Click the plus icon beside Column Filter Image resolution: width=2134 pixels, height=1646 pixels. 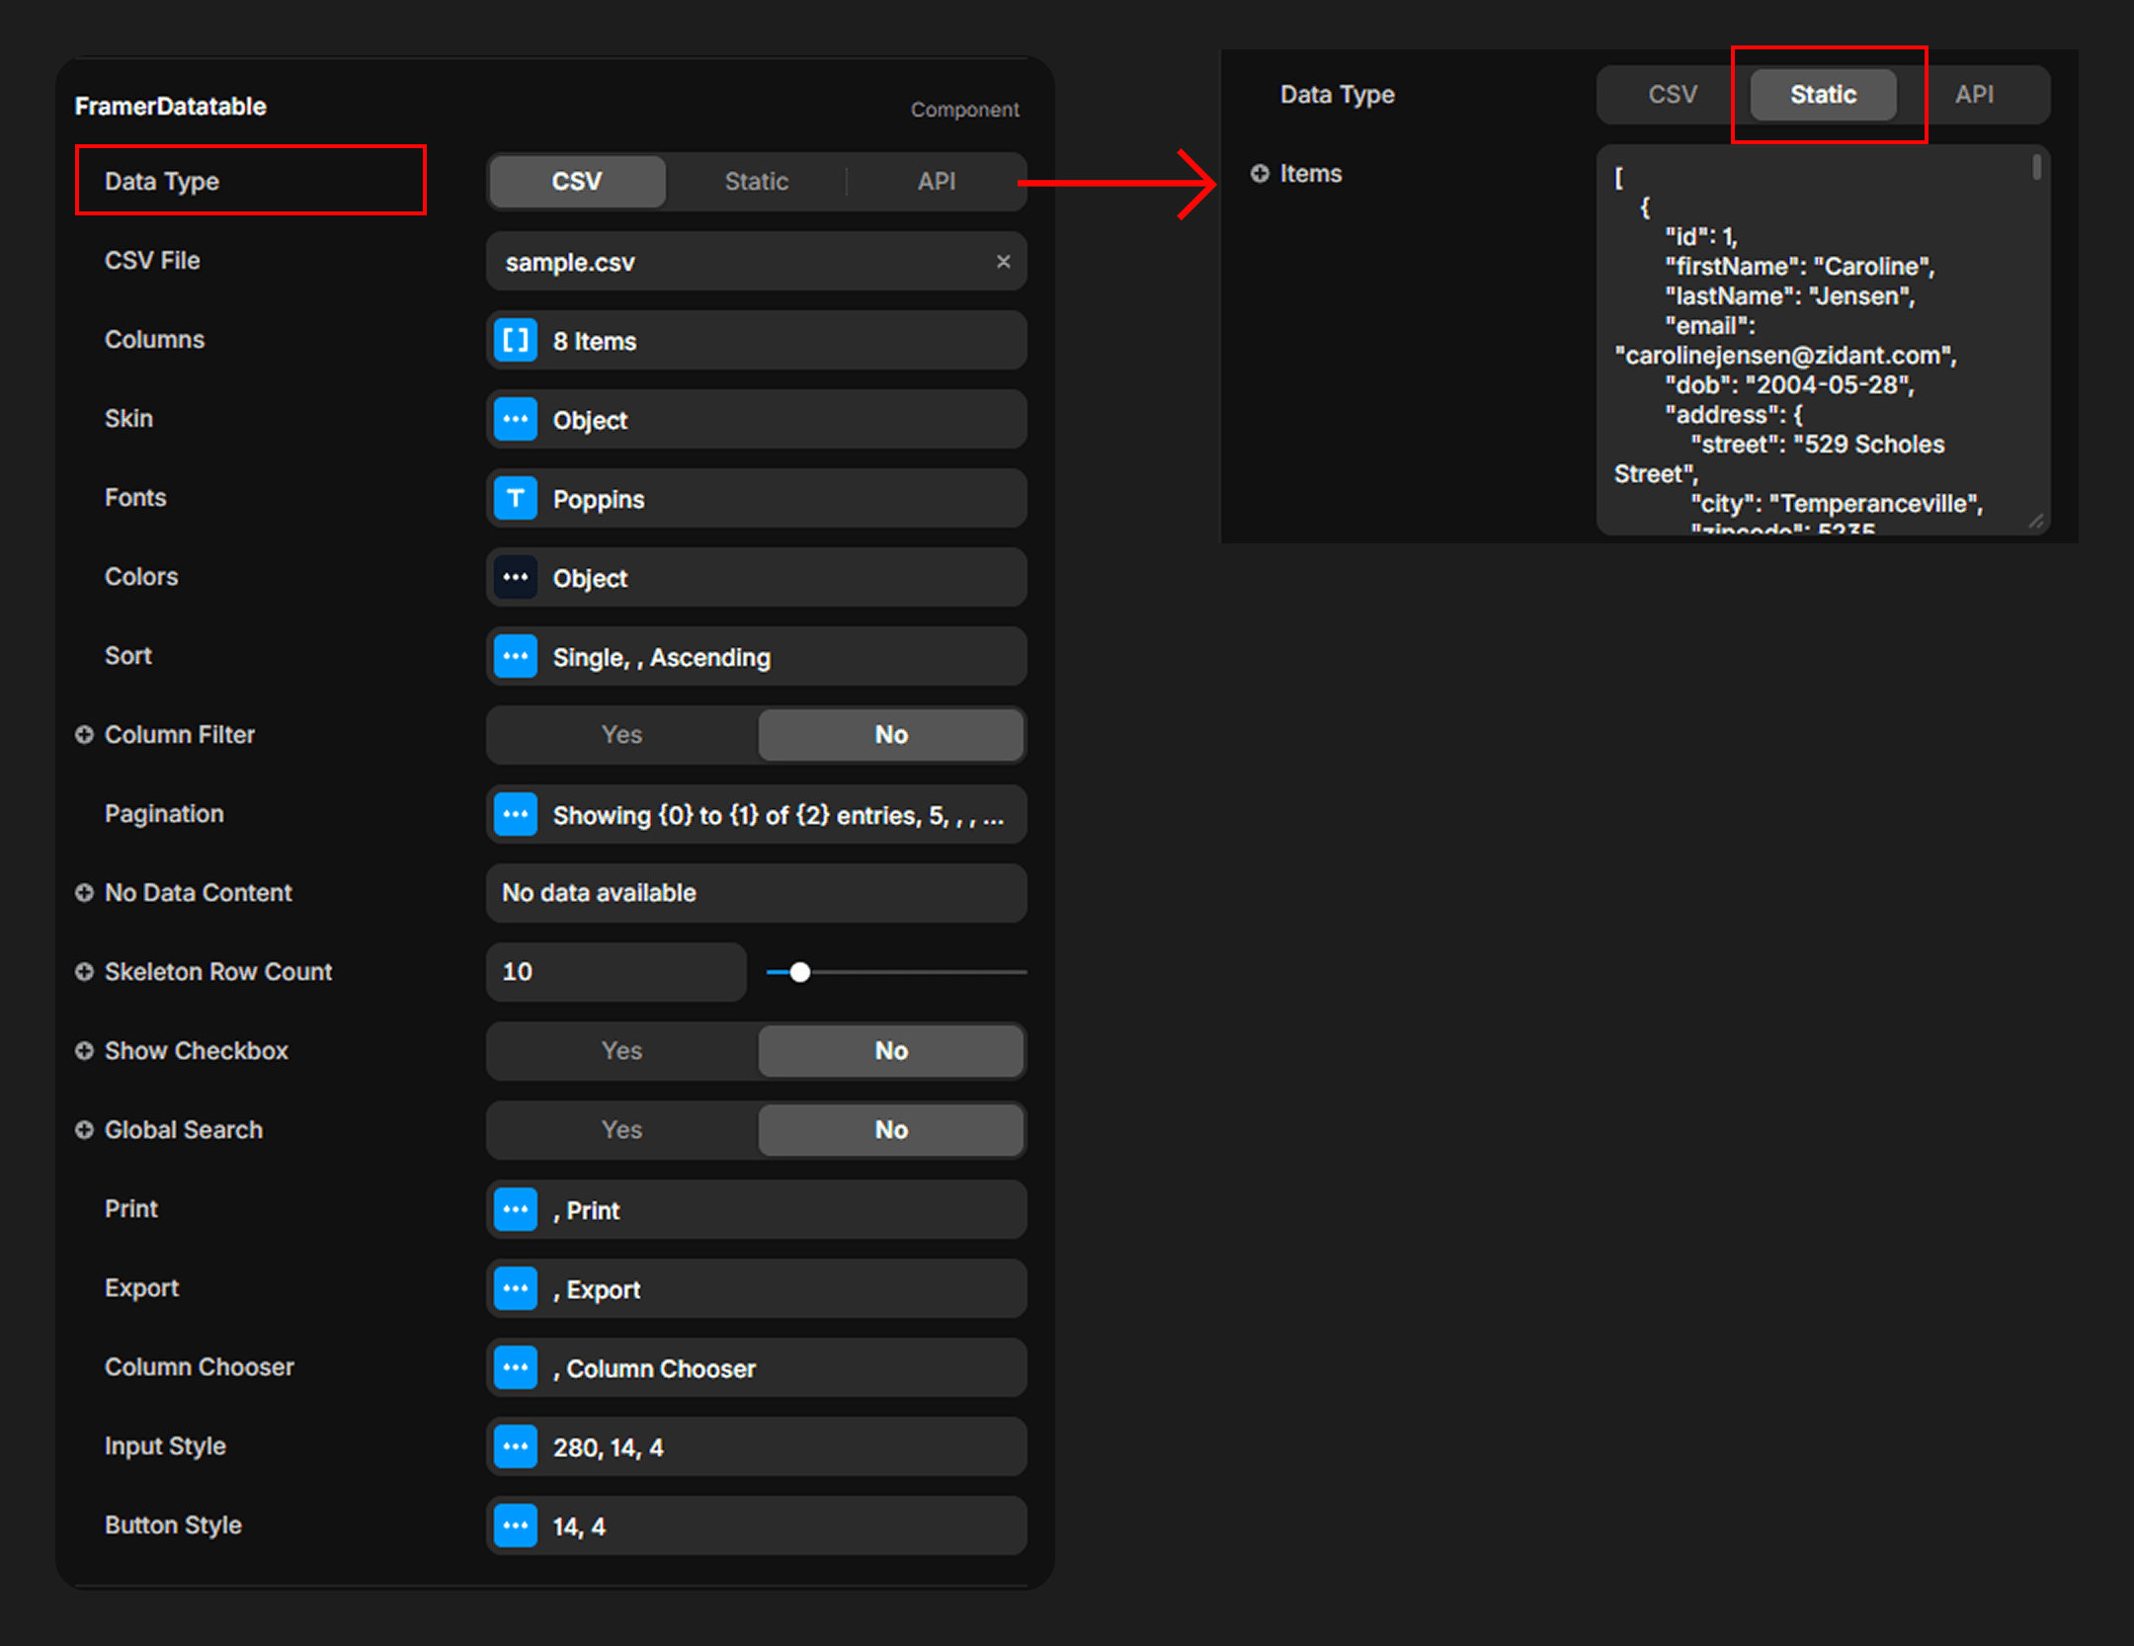84,735
